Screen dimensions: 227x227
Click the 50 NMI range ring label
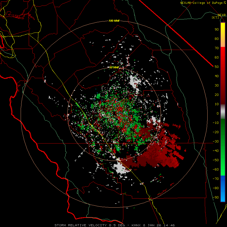click(114, 67)
